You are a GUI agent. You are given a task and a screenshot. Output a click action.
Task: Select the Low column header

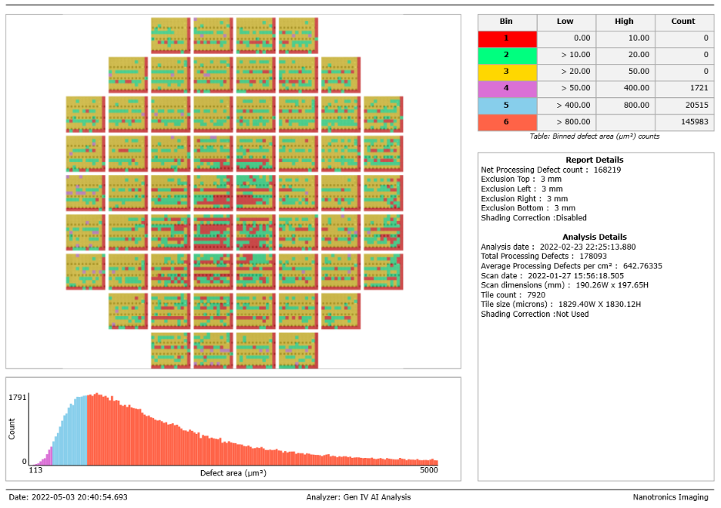[x=565, y=22]
